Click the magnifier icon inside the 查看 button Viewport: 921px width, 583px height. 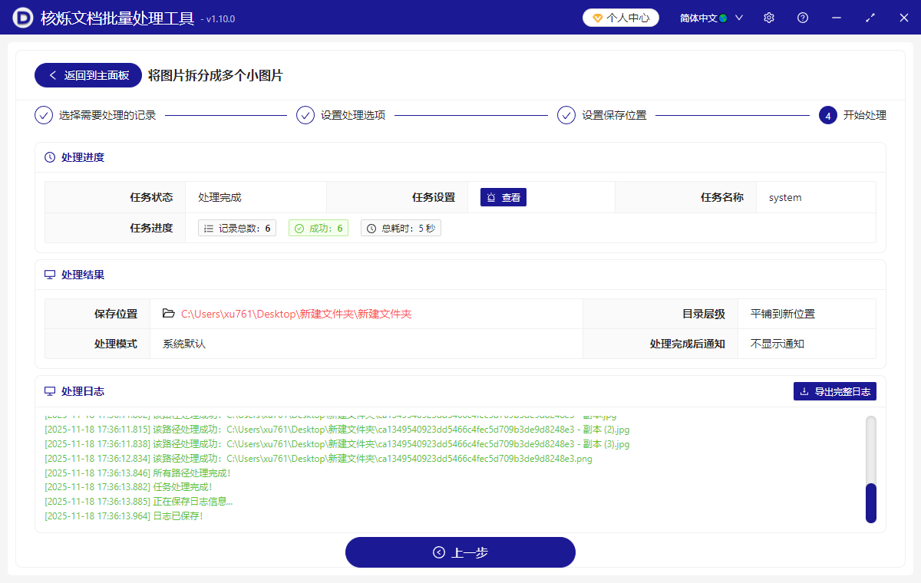[x=490, y=197]
